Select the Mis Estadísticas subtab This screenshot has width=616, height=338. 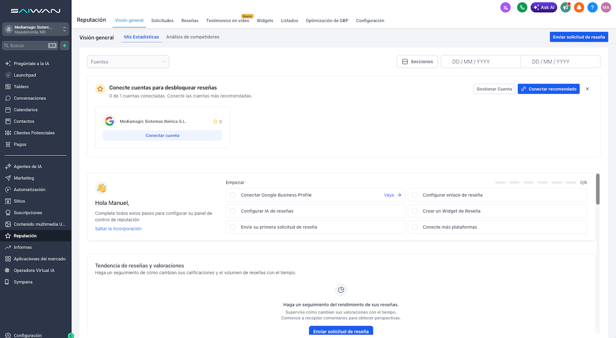141,37
